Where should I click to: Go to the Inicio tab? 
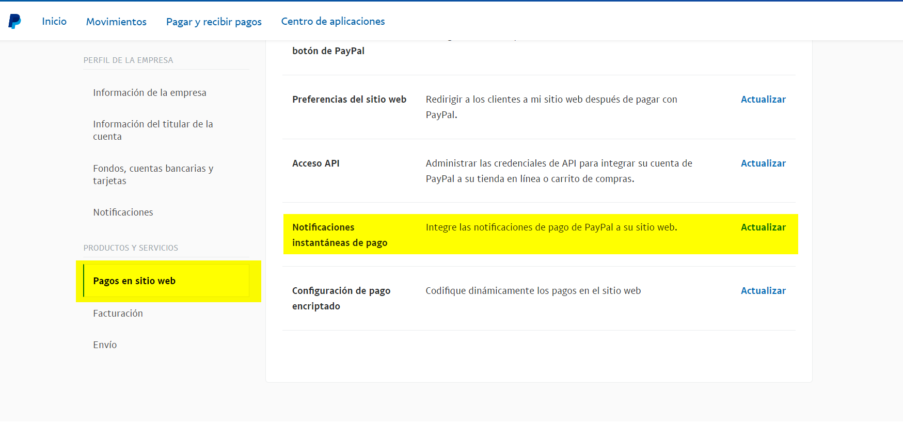pos(54,21)
